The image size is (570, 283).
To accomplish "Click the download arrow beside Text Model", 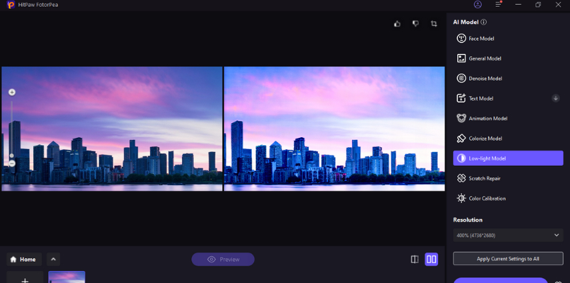I will click(x=555, y=99).
